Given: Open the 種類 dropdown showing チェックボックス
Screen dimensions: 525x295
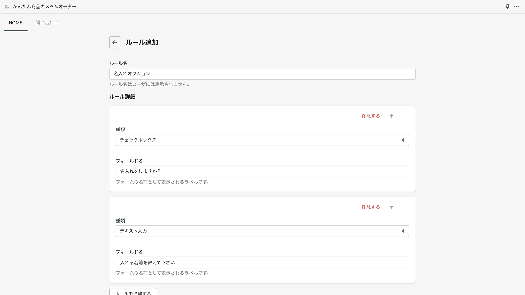Looking at the screenshot, I should (x=262, y=140).
